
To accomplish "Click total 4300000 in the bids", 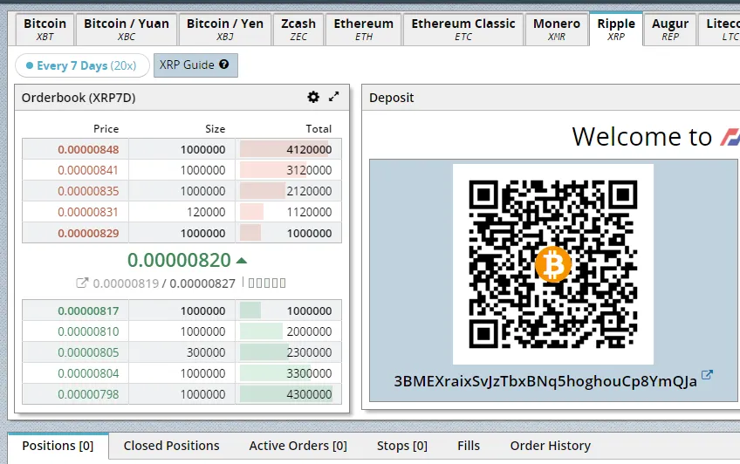I will tap(309, 394).
